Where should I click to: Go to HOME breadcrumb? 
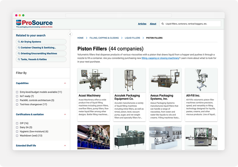coord(80,38)
